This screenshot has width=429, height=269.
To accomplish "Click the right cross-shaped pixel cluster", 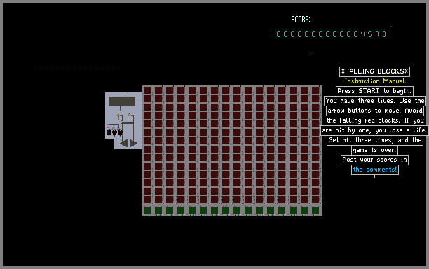I will click(130, 117).
